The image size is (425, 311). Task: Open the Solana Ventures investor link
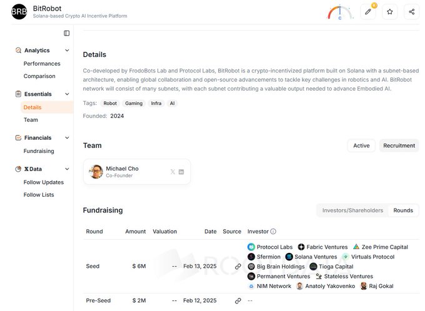click(316, 257)
